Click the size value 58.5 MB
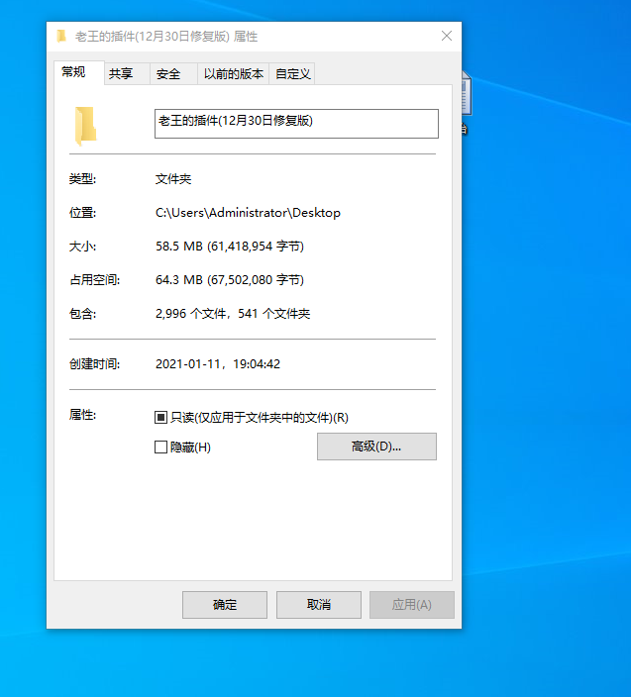 (178, 247)
